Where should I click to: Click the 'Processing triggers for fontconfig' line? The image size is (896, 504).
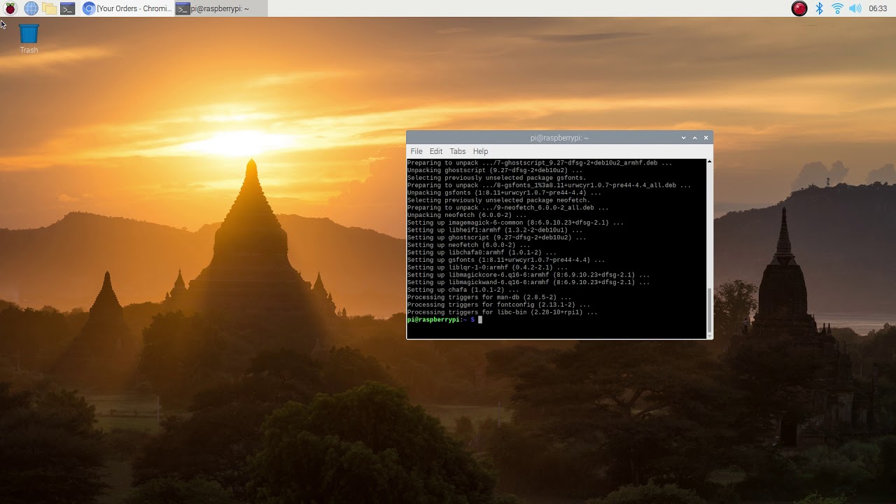[498, 305]
